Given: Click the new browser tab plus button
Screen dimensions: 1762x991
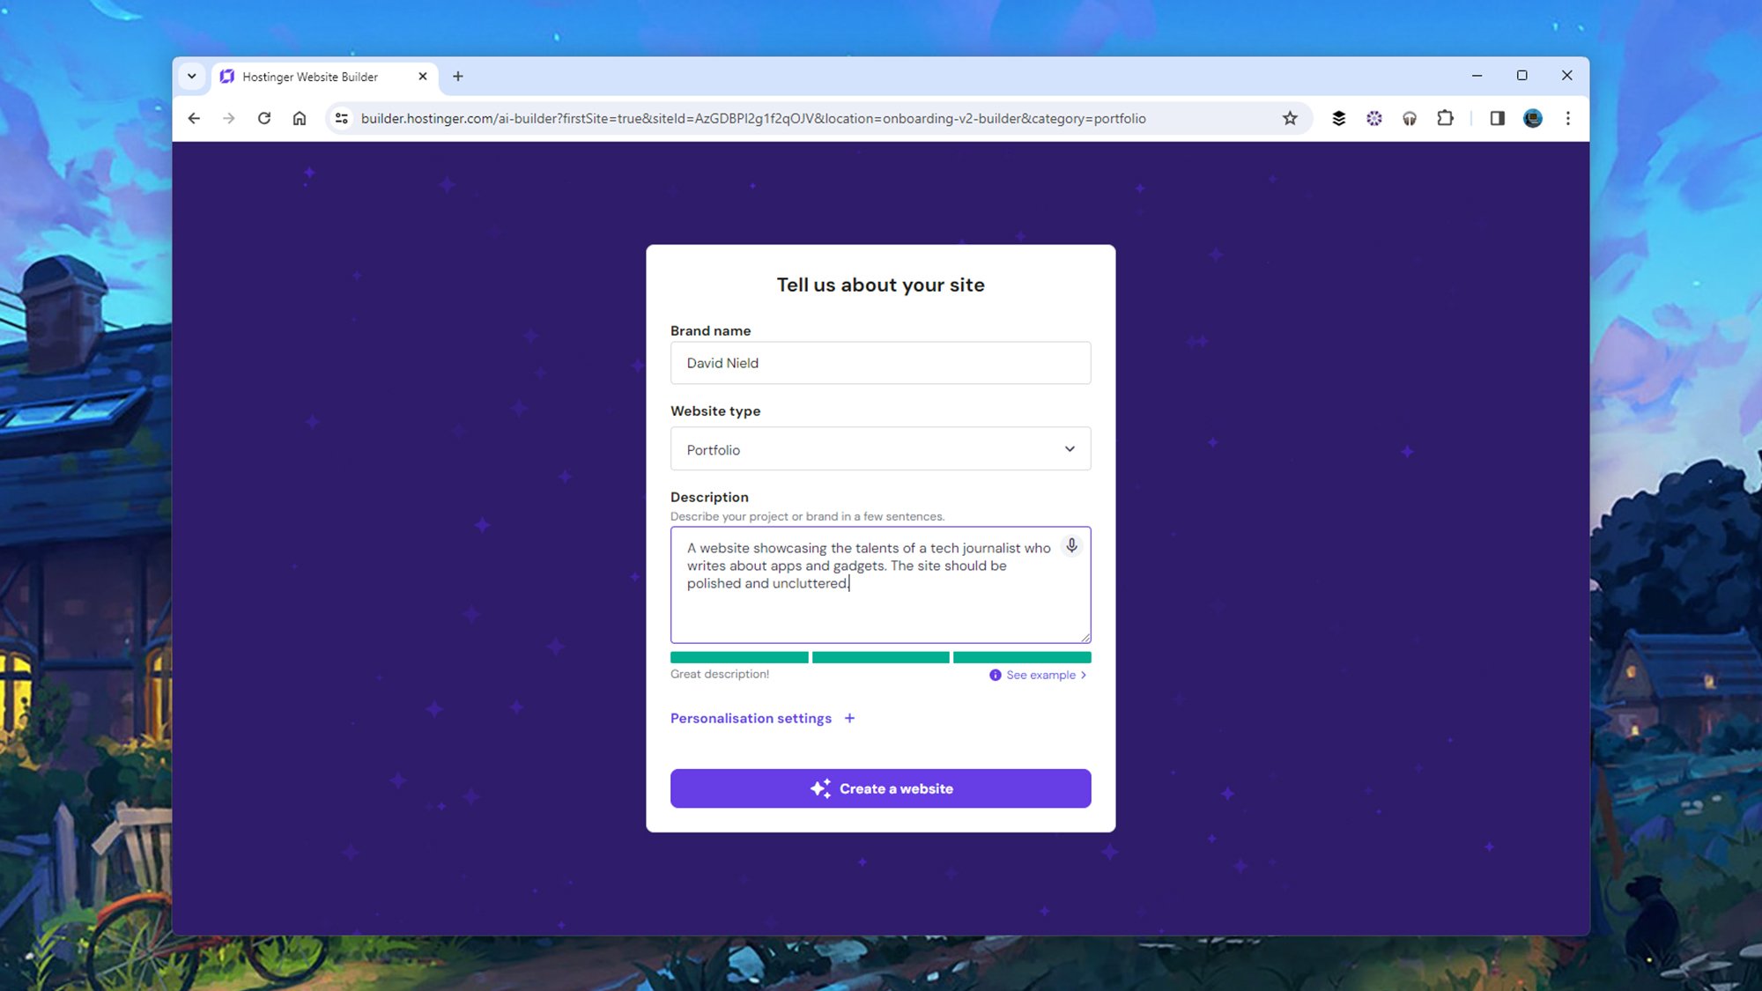Looking at the screenshot, I should 457,77.
